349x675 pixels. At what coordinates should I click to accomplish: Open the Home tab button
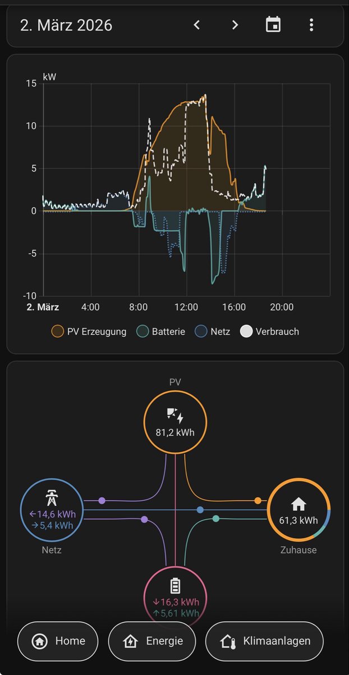tap(58, 641)
